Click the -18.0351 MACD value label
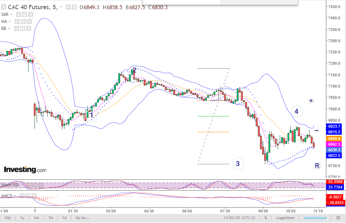 [335, 203]
